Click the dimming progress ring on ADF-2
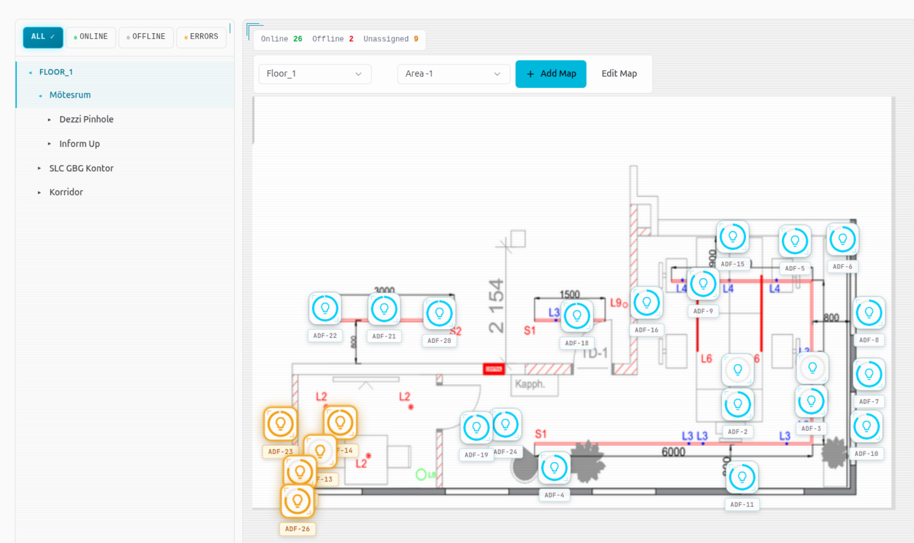Image resolution: width=914 pixels, height=543 pixels. 738,405
